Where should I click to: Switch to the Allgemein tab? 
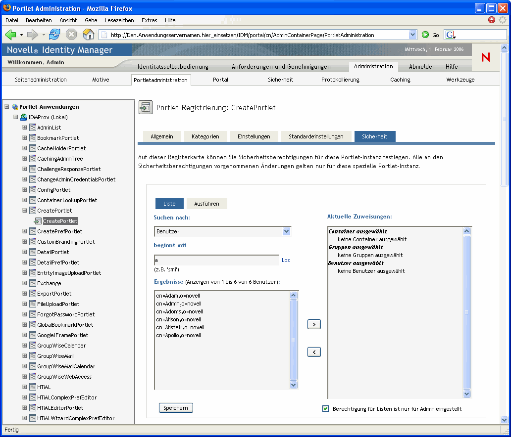point(161,136)
